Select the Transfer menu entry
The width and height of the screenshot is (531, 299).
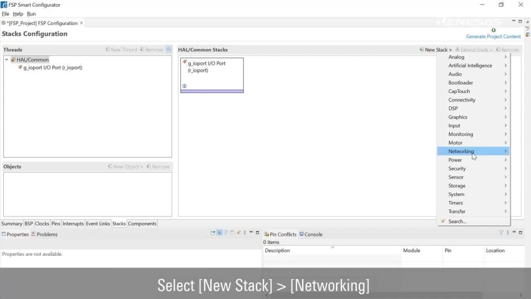pos(473,212)
